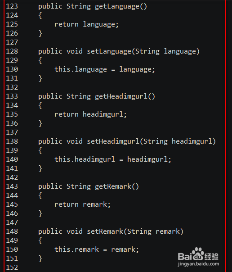Place cursor on this.language assignment line
Viewport: 232px width, 272px height.
click(105, 69)
